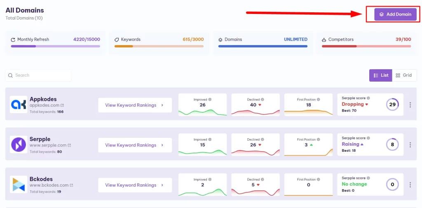
Task: Click the info icon beside Serpple Declined
Action: [x=263, y=139]
